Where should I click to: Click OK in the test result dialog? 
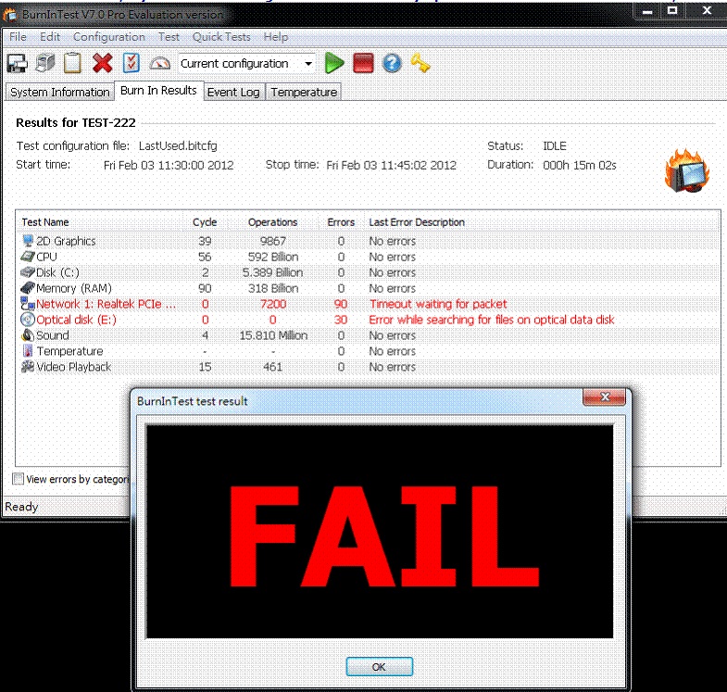[380, 666]
